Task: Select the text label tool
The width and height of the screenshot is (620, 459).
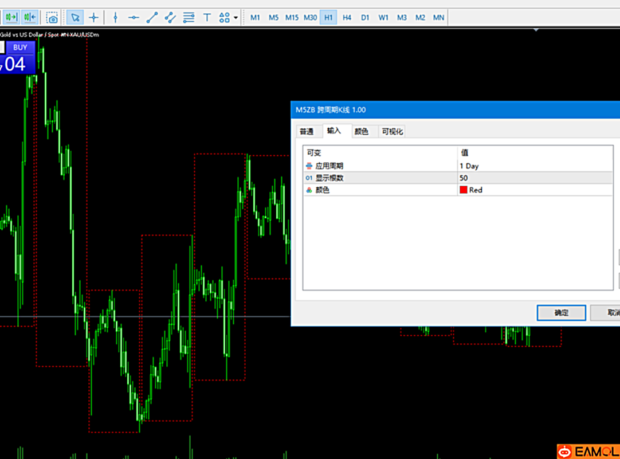Action: [207, 18]
